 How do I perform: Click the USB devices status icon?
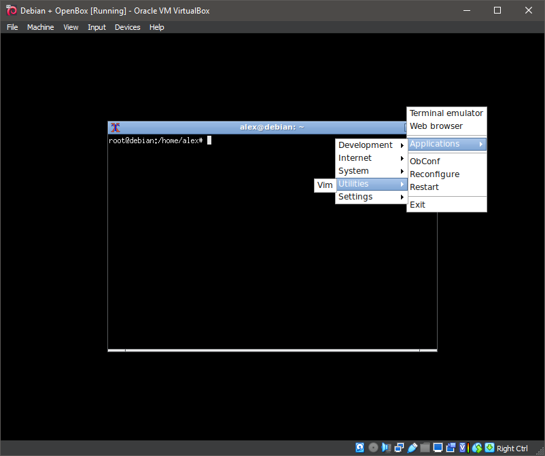[x=412, y=448]
